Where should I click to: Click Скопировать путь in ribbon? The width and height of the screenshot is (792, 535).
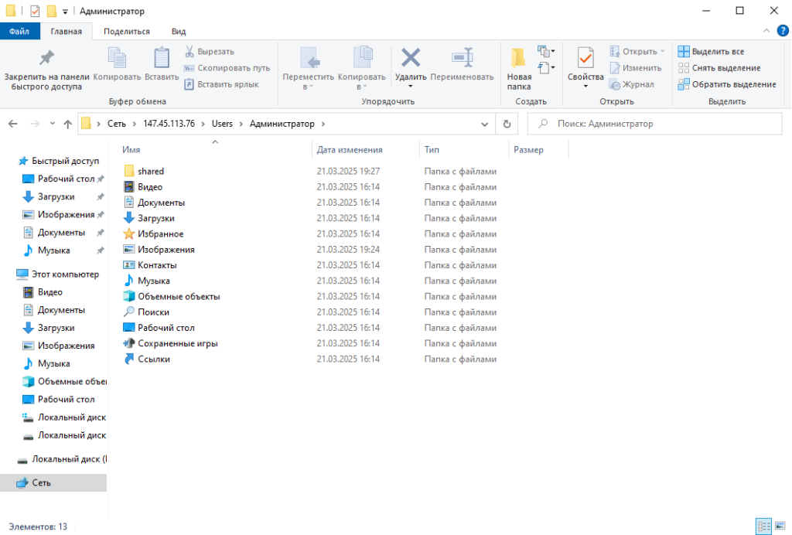(227, 68)
